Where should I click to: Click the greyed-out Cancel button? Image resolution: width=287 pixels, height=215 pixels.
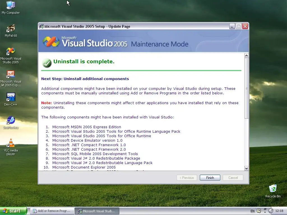tap(233, 178)
